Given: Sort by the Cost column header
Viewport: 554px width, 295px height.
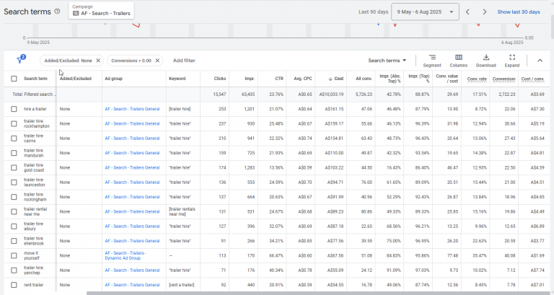Looking at the screenshot, I should coord(336,79).
